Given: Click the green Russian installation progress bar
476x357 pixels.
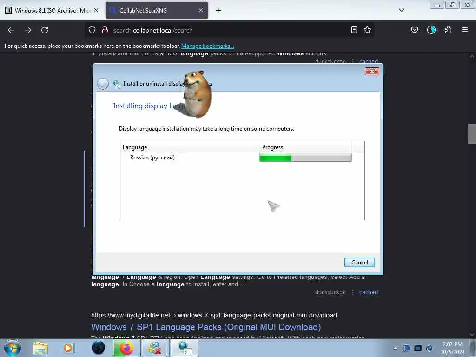Looking at the screenshot, I should coord(305,158).
